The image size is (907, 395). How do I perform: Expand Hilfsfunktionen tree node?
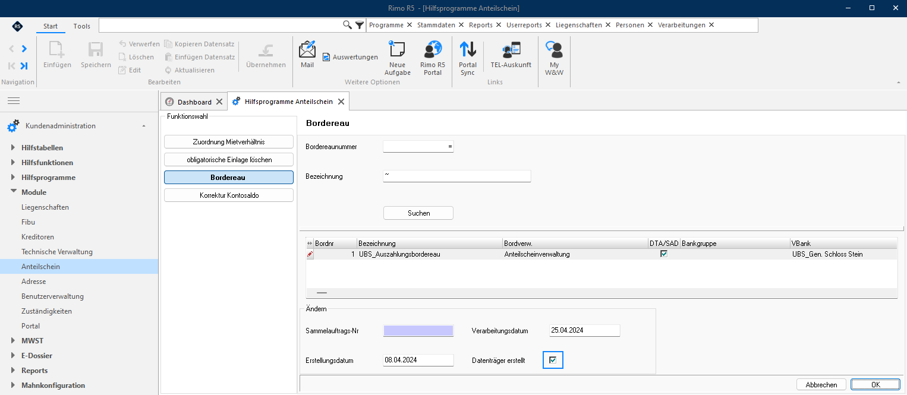click(13, 163)
